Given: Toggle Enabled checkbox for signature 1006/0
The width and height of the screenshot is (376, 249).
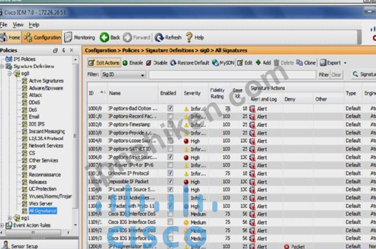Looking at the screenshot, I should (x=170, y=157).
